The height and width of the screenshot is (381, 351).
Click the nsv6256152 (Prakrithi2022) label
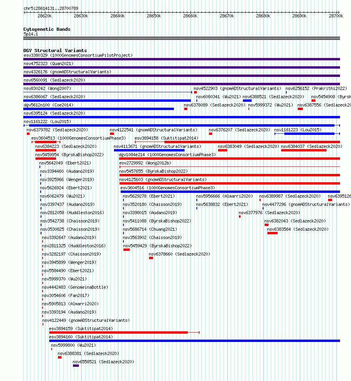pyautogui.click(x=316, y=88)
